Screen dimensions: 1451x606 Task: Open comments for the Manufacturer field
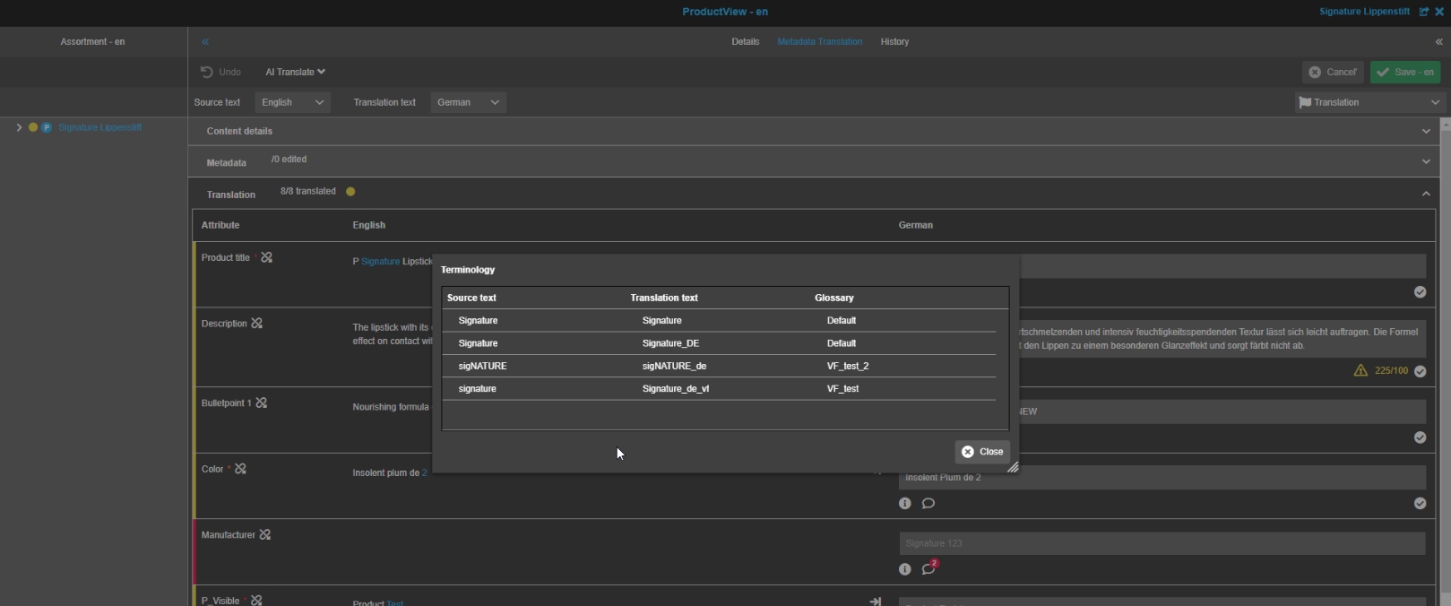928,569
